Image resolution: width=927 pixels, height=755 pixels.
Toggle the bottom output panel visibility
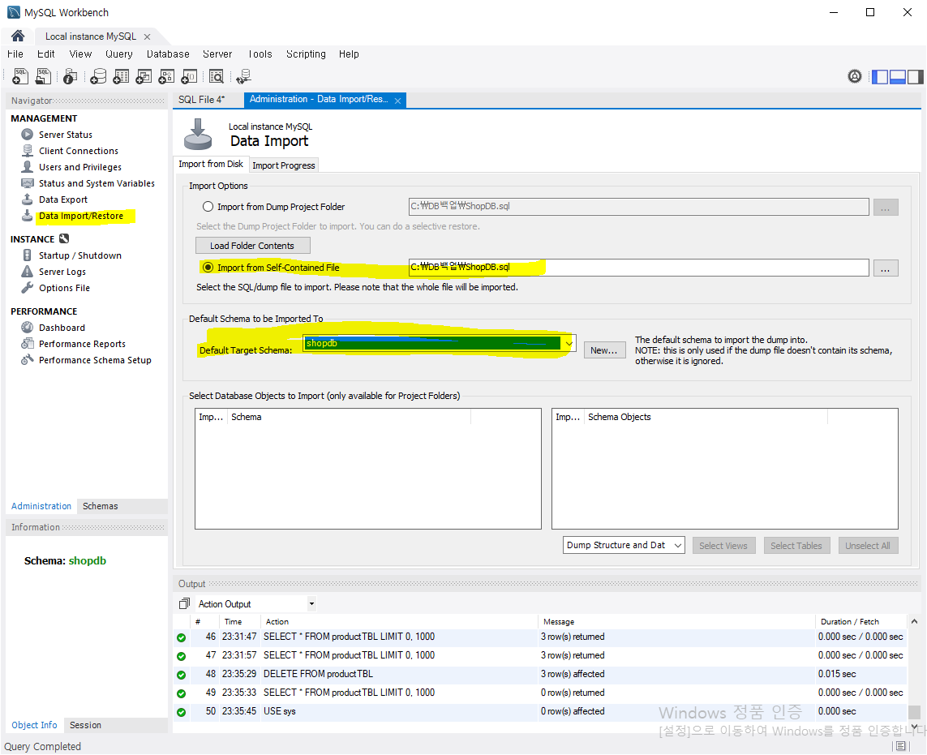898,77
